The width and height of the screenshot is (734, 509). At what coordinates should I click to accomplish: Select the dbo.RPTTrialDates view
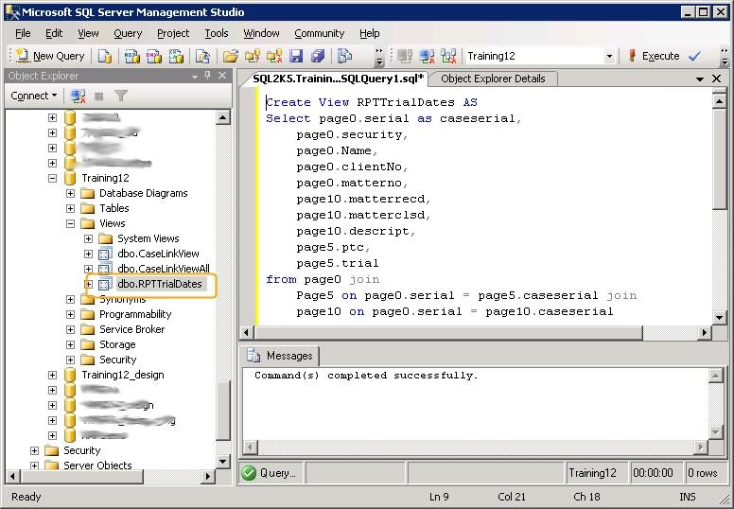[160, 284]
